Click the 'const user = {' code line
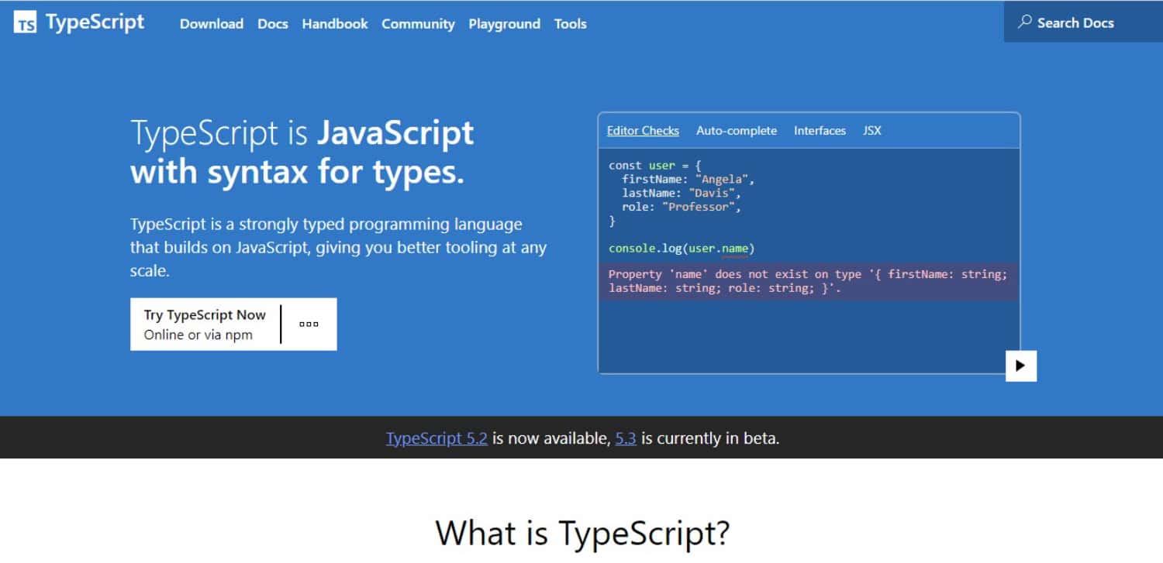 [655, 166]
